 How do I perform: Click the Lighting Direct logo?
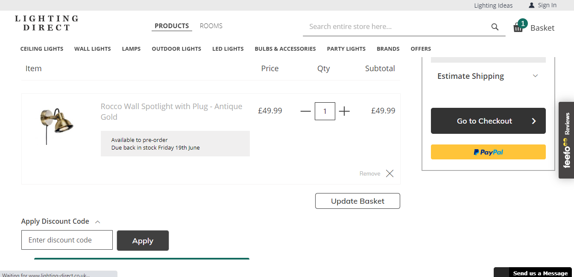46,23
